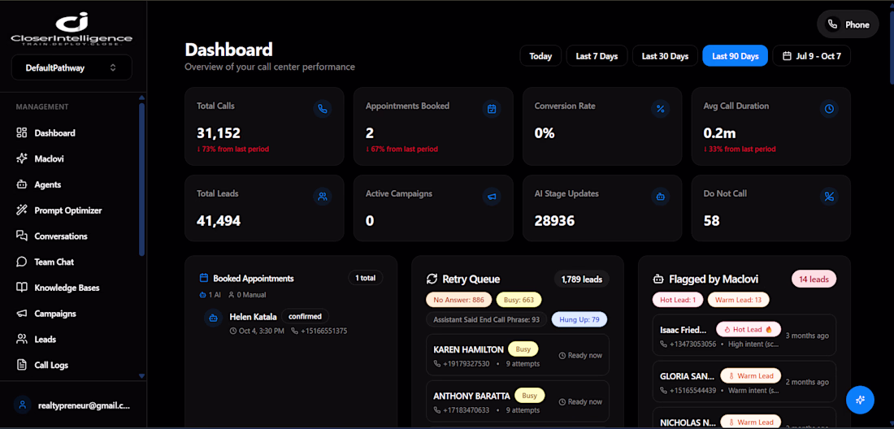
Task: Click the Prompt Optimizer wand icon
Action: [x=22, y=210]
